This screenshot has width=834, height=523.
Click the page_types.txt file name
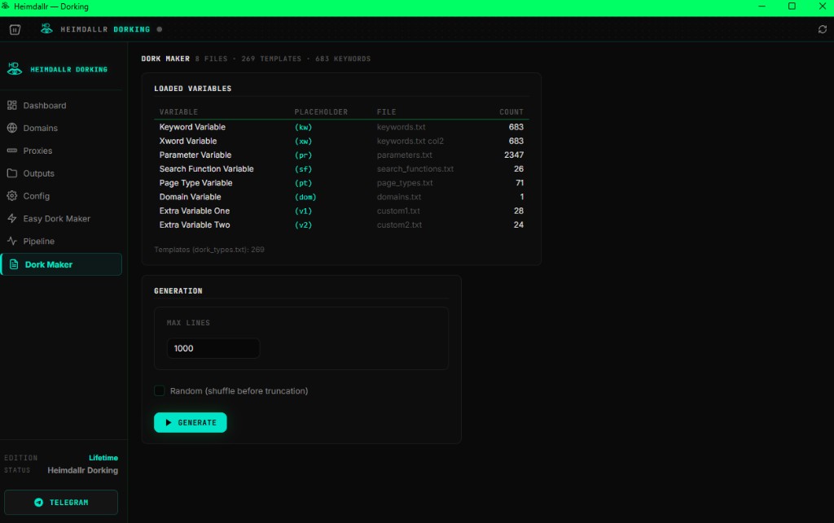405,183
